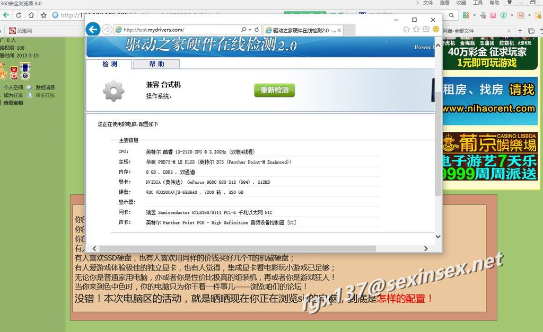Close 网盘-全部文件 tab in 360 browser
The image size is (543, 332).
tap(509, 31)
